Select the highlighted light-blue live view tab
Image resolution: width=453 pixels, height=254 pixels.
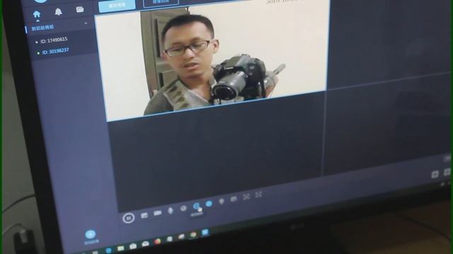pos(117,6)
